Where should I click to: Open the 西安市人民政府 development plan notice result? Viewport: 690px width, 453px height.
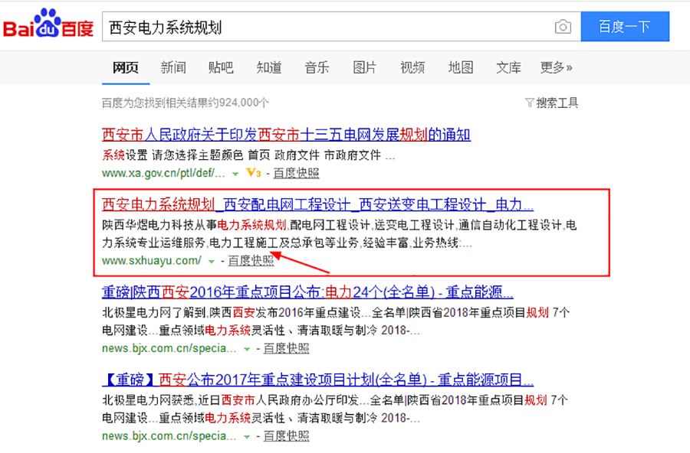(x=285, y=134)
